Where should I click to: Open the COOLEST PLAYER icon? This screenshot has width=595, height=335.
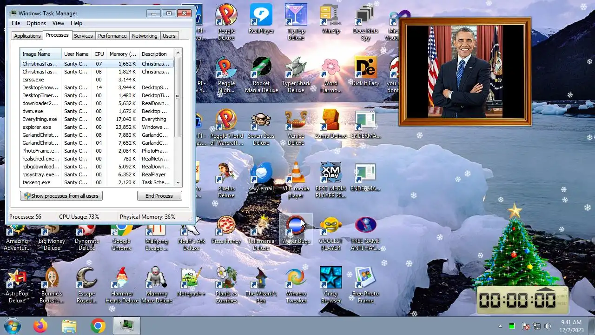click(331, 232)
